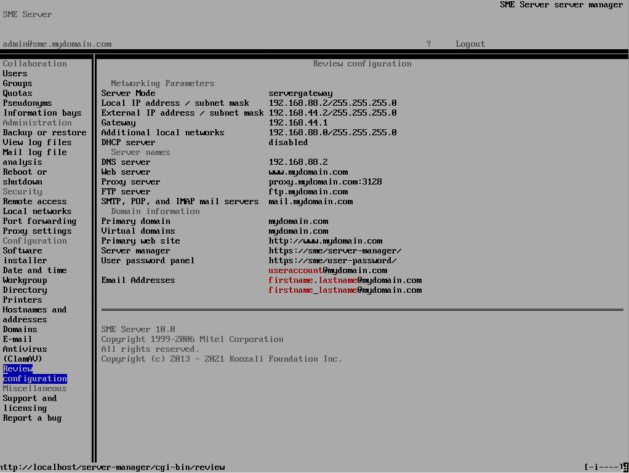The height and width of the screenshot is (473, 629).
Task: Open the Users panel
Action: point(15,73)
